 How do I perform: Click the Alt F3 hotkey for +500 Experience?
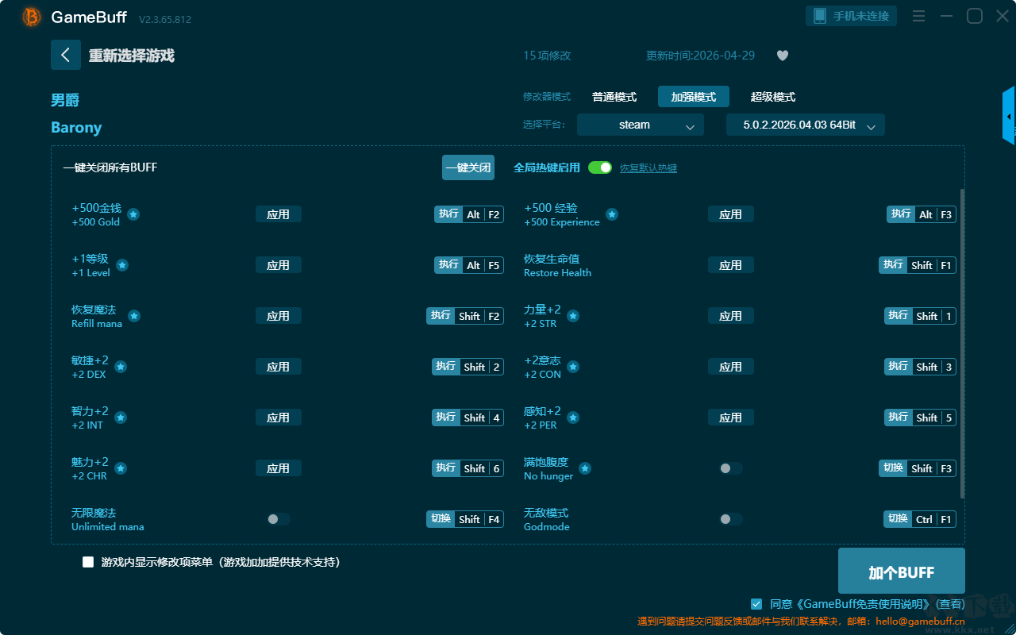(922, 214)
